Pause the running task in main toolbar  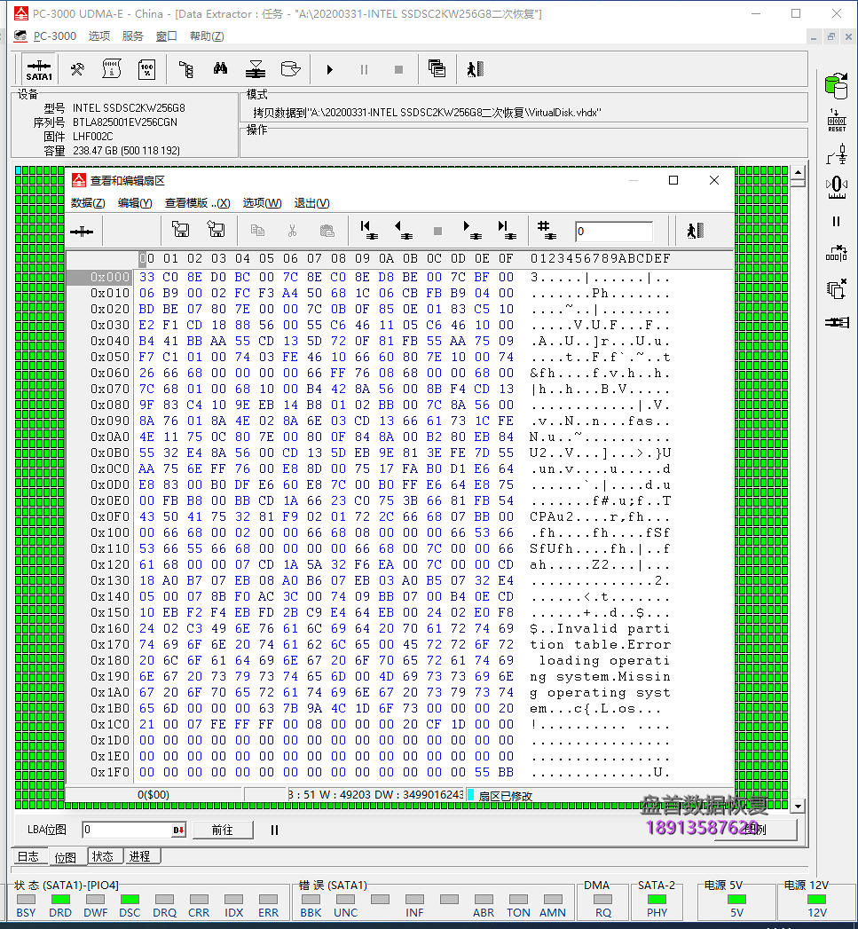pos(364,70)
